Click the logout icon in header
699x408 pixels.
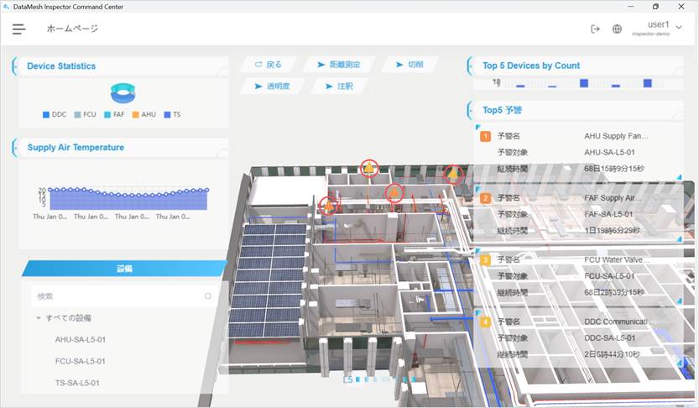click(595, 29)
